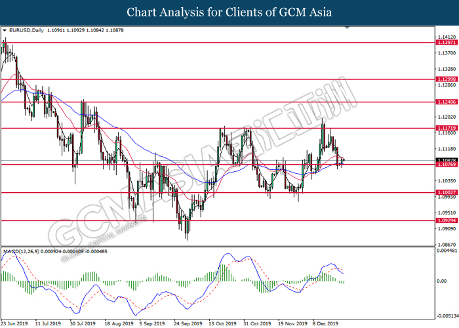Click the 23 Jun 2019 date label
The height and width of the screenshot is (328, 459).
[14, 323]
